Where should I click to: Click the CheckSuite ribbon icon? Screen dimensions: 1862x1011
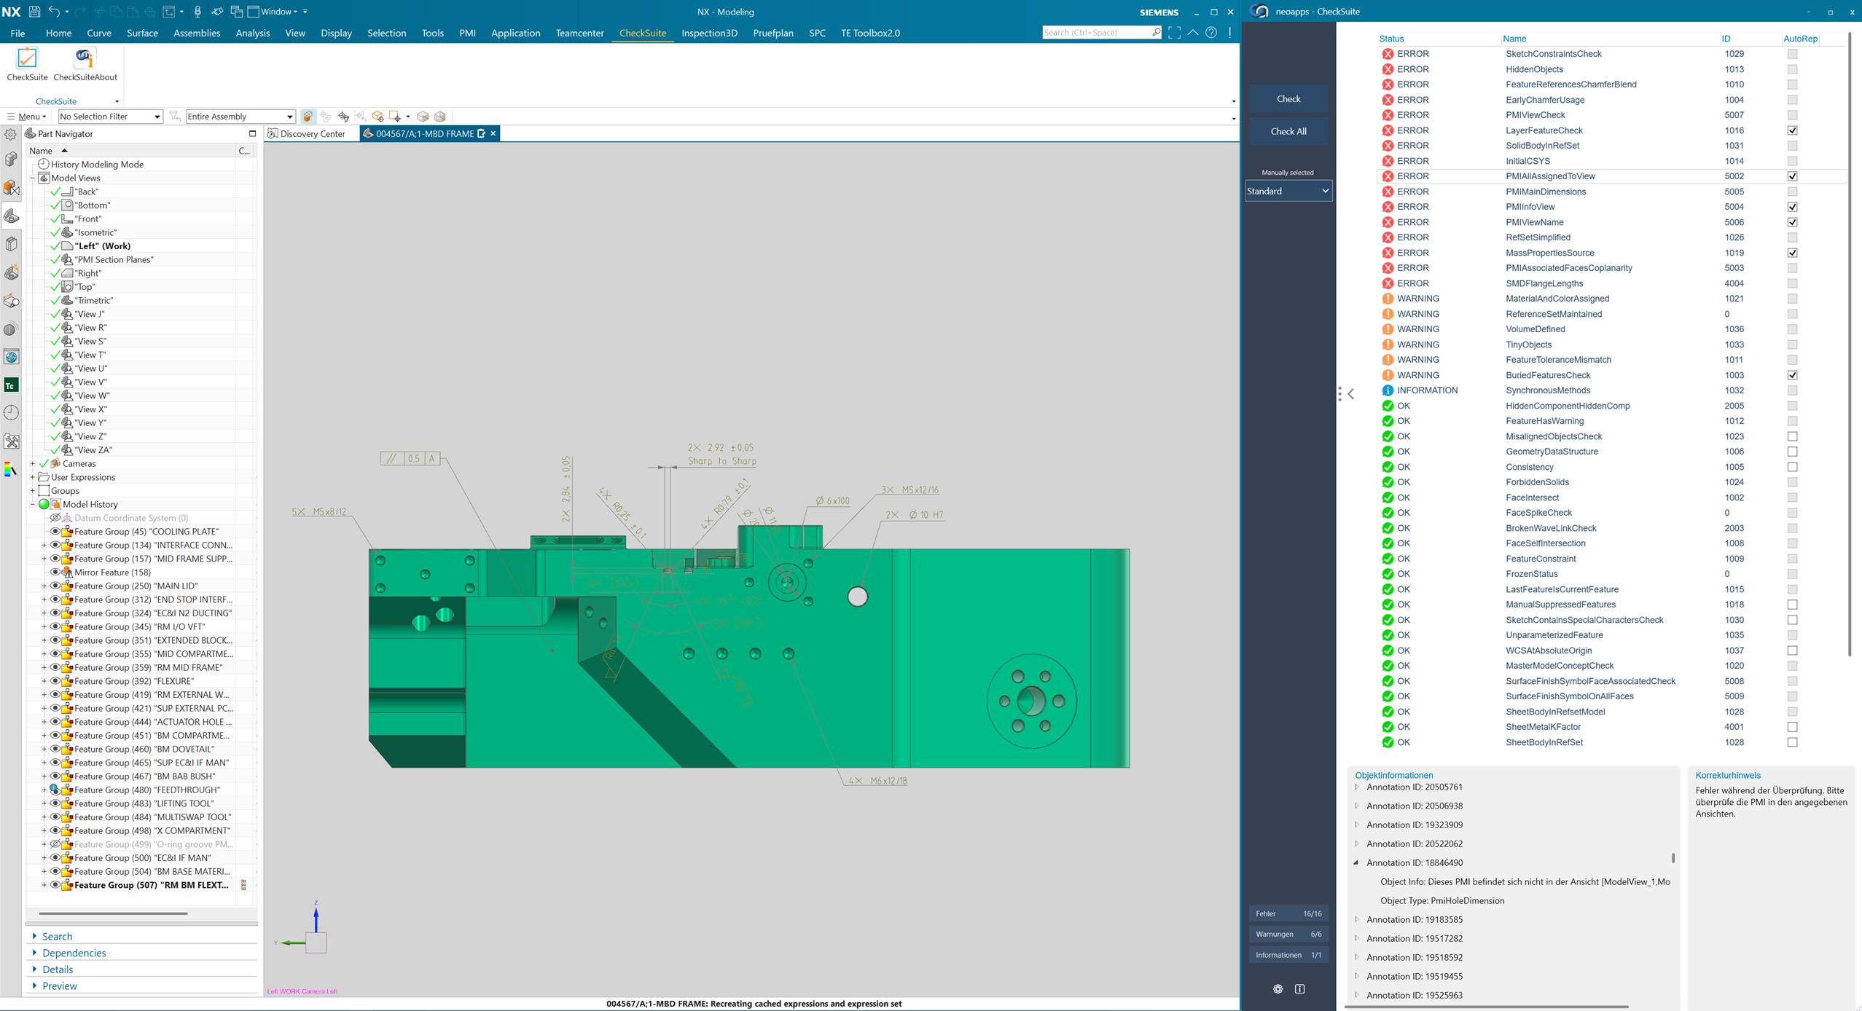[27, 58]
